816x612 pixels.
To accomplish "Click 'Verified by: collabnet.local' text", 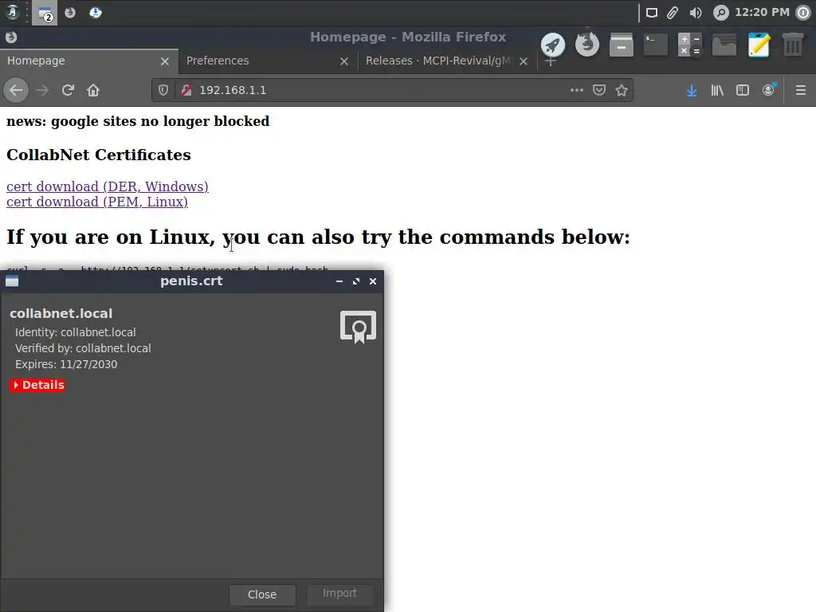I will [x=83, y=348].
